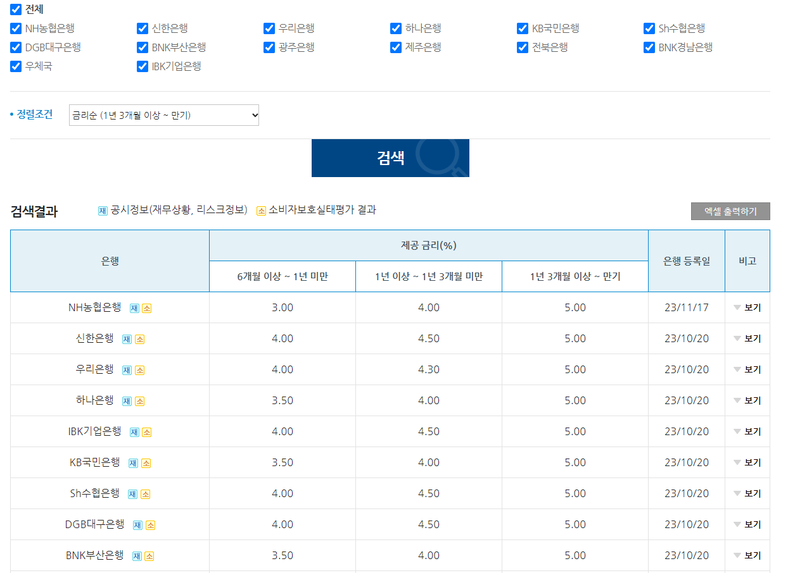
Task: Click the 은행 등록일 column header
Action: click(687, 261)
